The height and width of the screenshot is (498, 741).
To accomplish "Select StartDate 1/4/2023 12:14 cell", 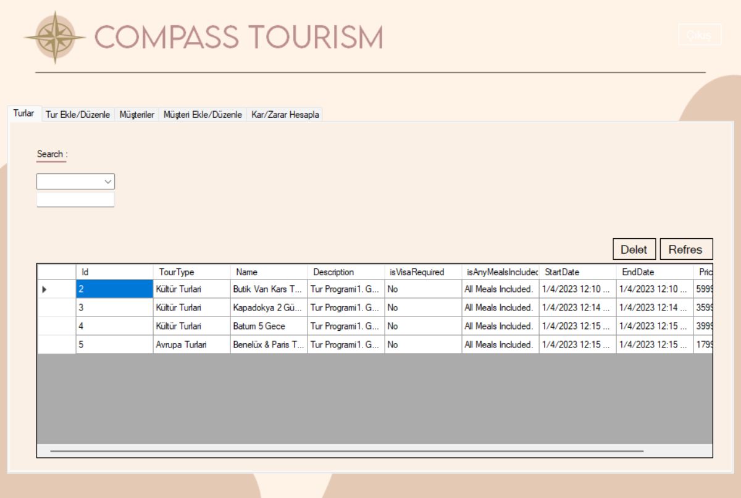I will tap(577, 307).
